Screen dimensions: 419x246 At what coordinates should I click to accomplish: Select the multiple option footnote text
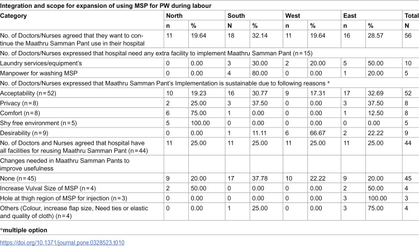pos(23,230)
